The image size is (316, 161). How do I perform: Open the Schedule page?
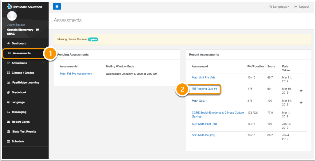pos(18,141)
